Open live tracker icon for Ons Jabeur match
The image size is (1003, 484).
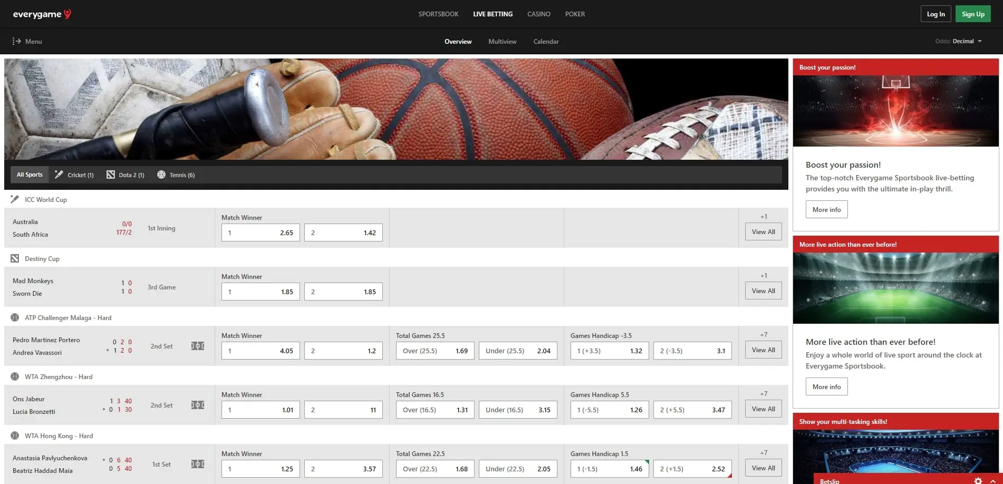(x=198, y=405)
